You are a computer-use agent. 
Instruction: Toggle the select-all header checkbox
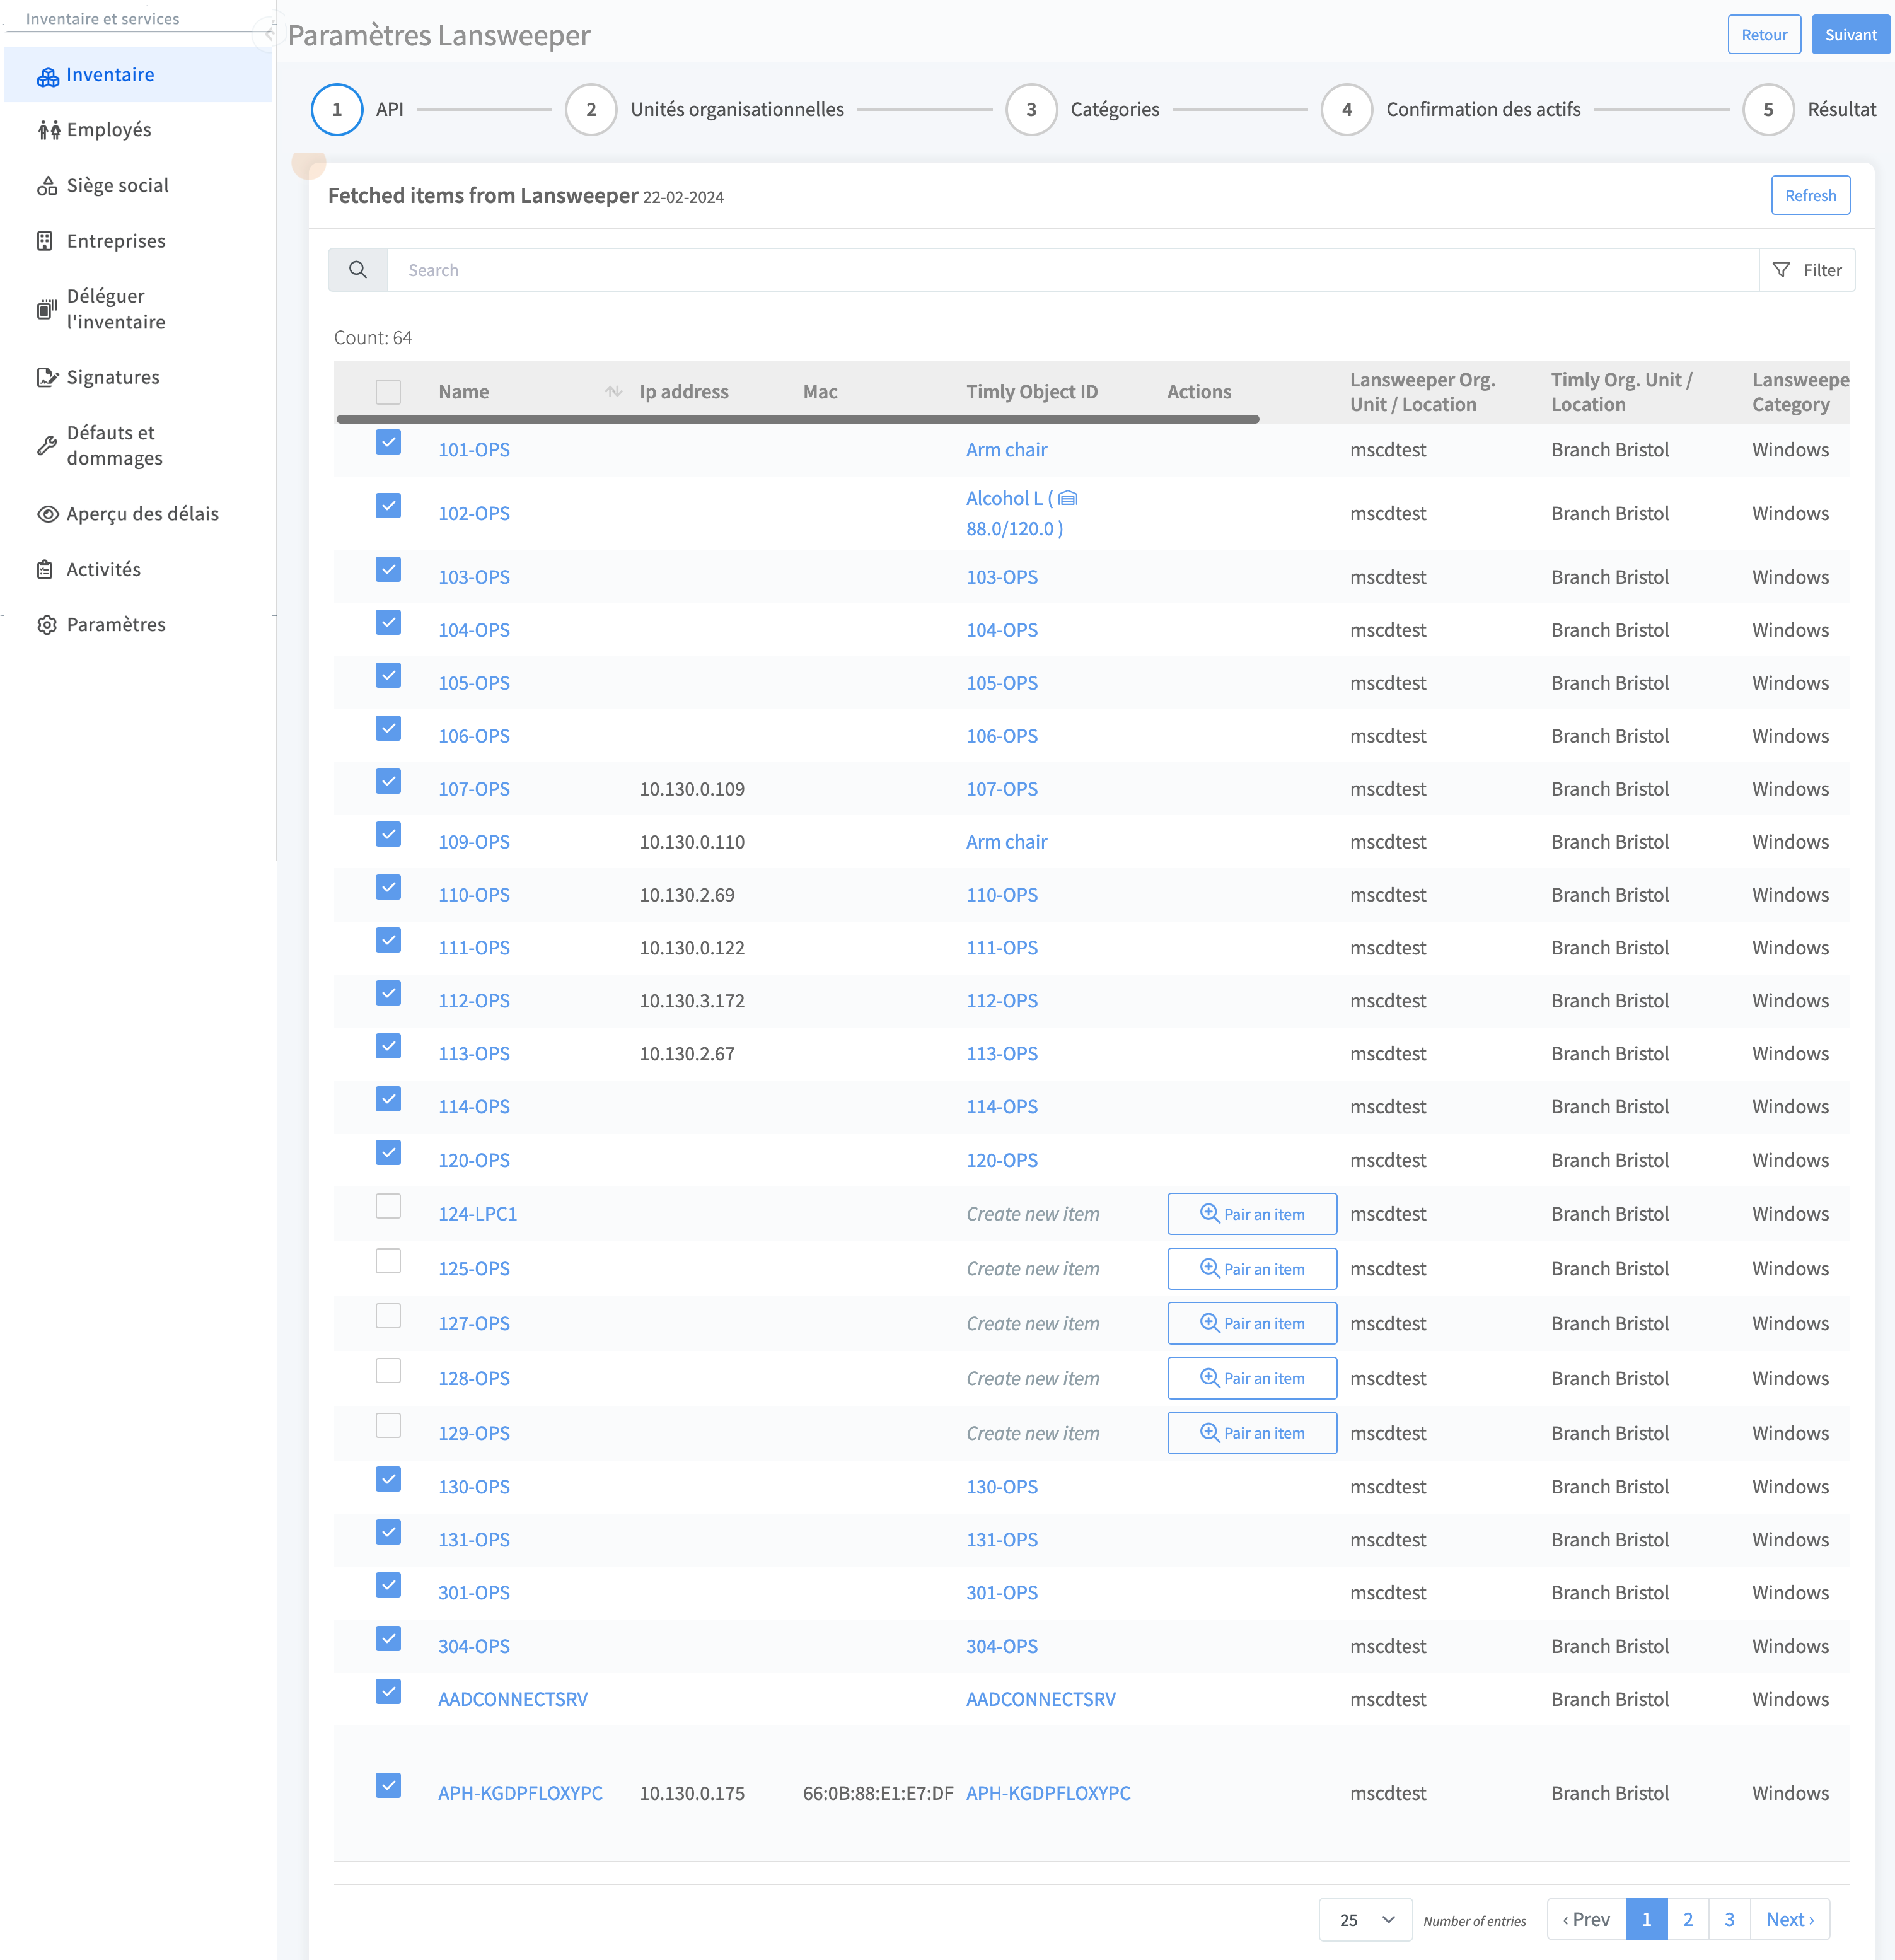point(388,392)
